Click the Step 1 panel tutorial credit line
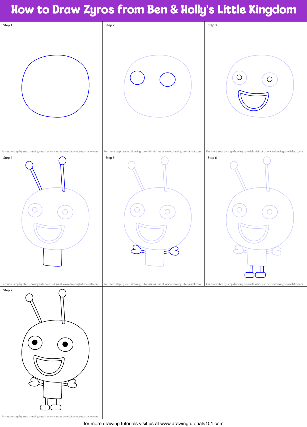Screen dimensions: 307x427 pyautogui.click(x=50, y=152)
